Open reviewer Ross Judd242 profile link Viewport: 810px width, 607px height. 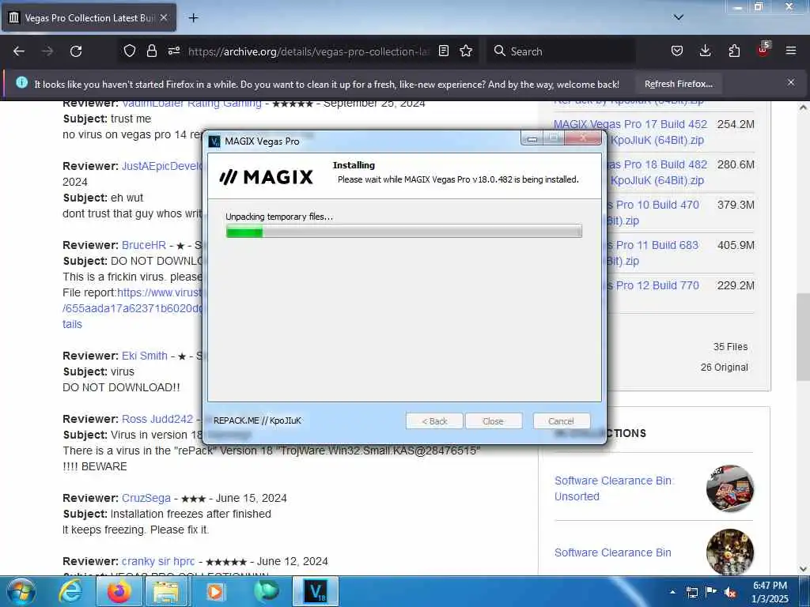pyautogui.click(x=157, y=419)
